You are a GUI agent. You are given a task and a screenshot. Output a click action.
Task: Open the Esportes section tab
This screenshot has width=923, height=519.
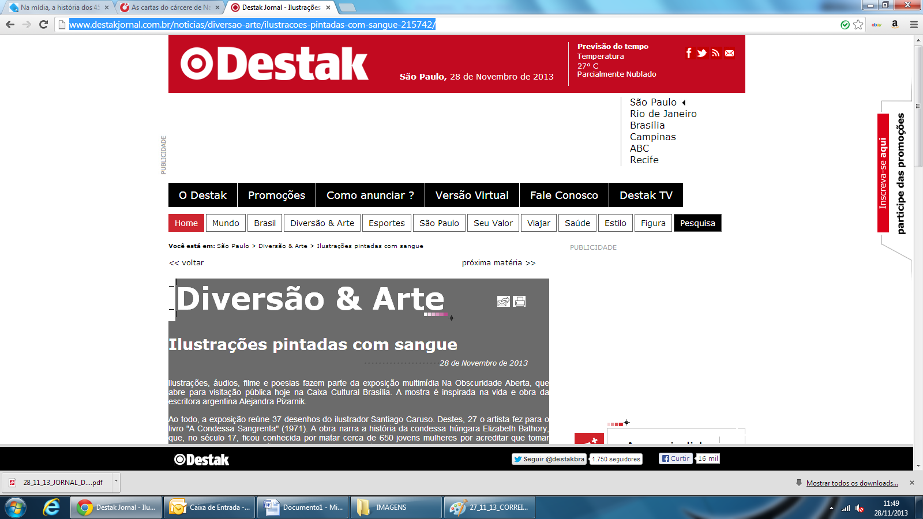coord(387,223)
